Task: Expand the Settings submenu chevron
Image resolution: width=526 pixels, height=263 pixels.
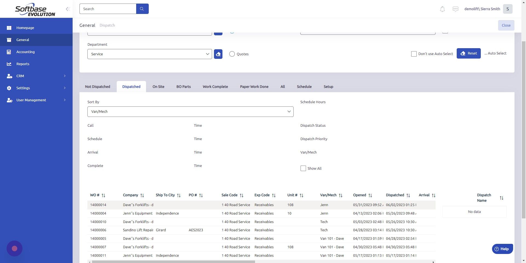Action: tap(65, 88)
